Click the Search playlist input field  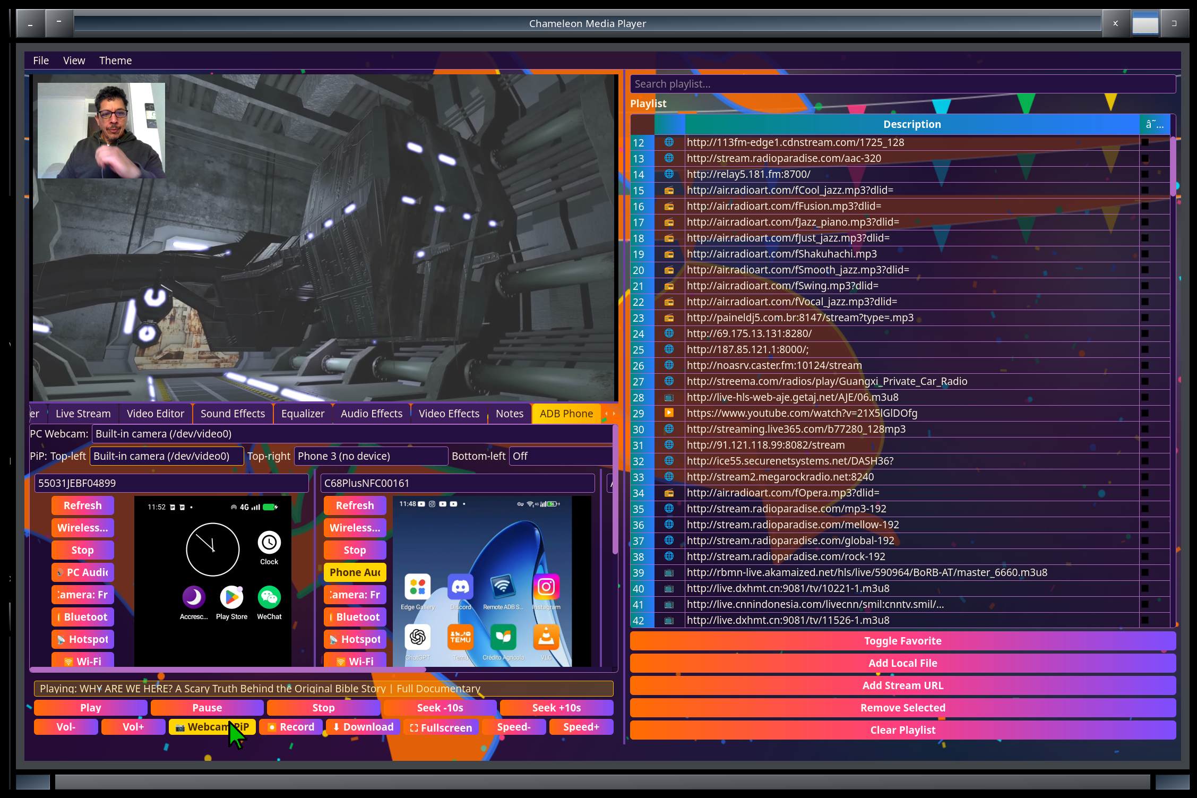point(902,84)
